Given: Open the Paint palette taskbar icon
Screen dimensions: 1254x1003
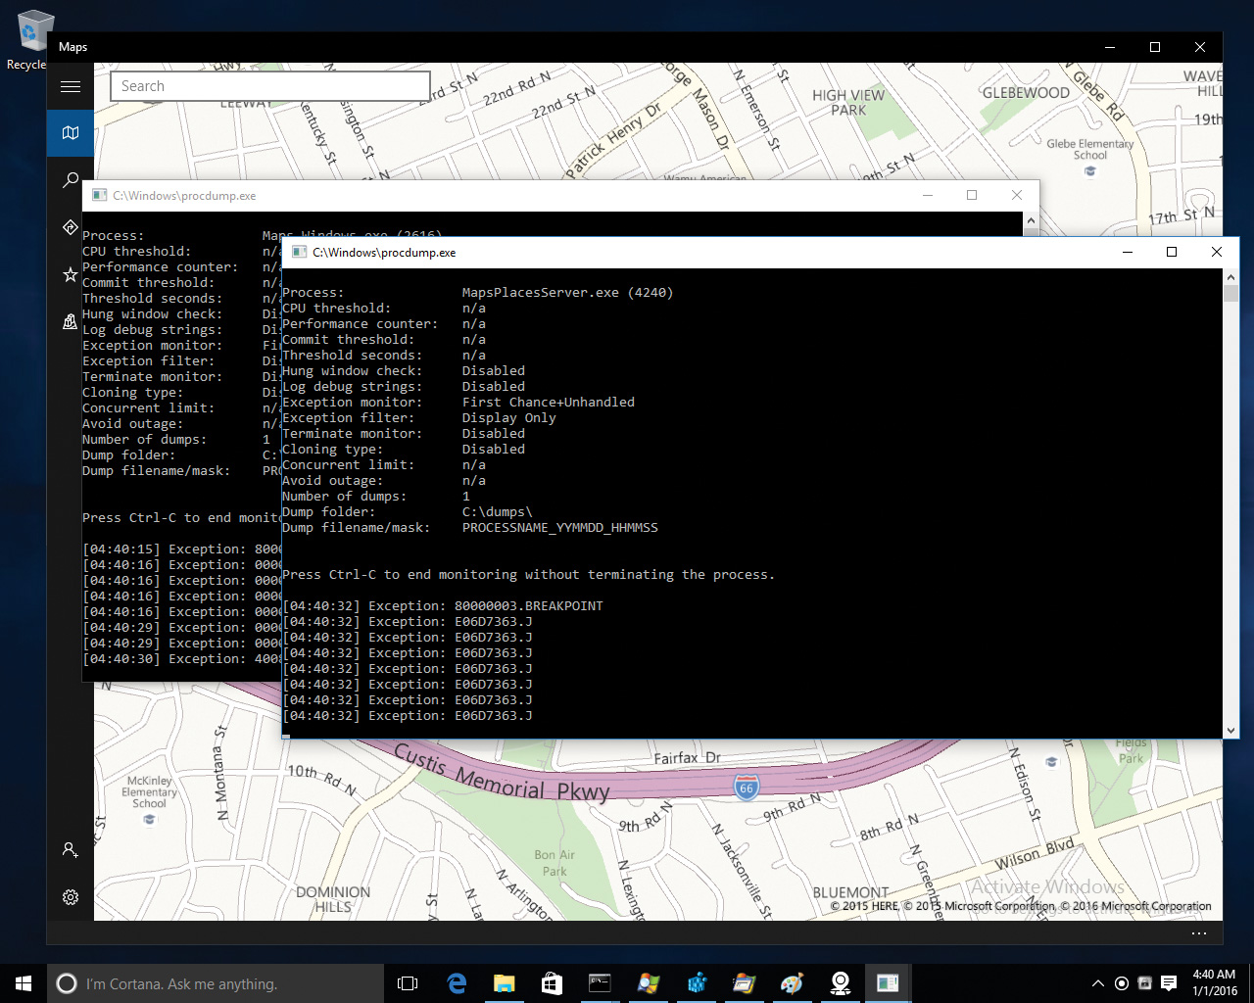Looking at the screenshot, I should click(x=792, y=983).
